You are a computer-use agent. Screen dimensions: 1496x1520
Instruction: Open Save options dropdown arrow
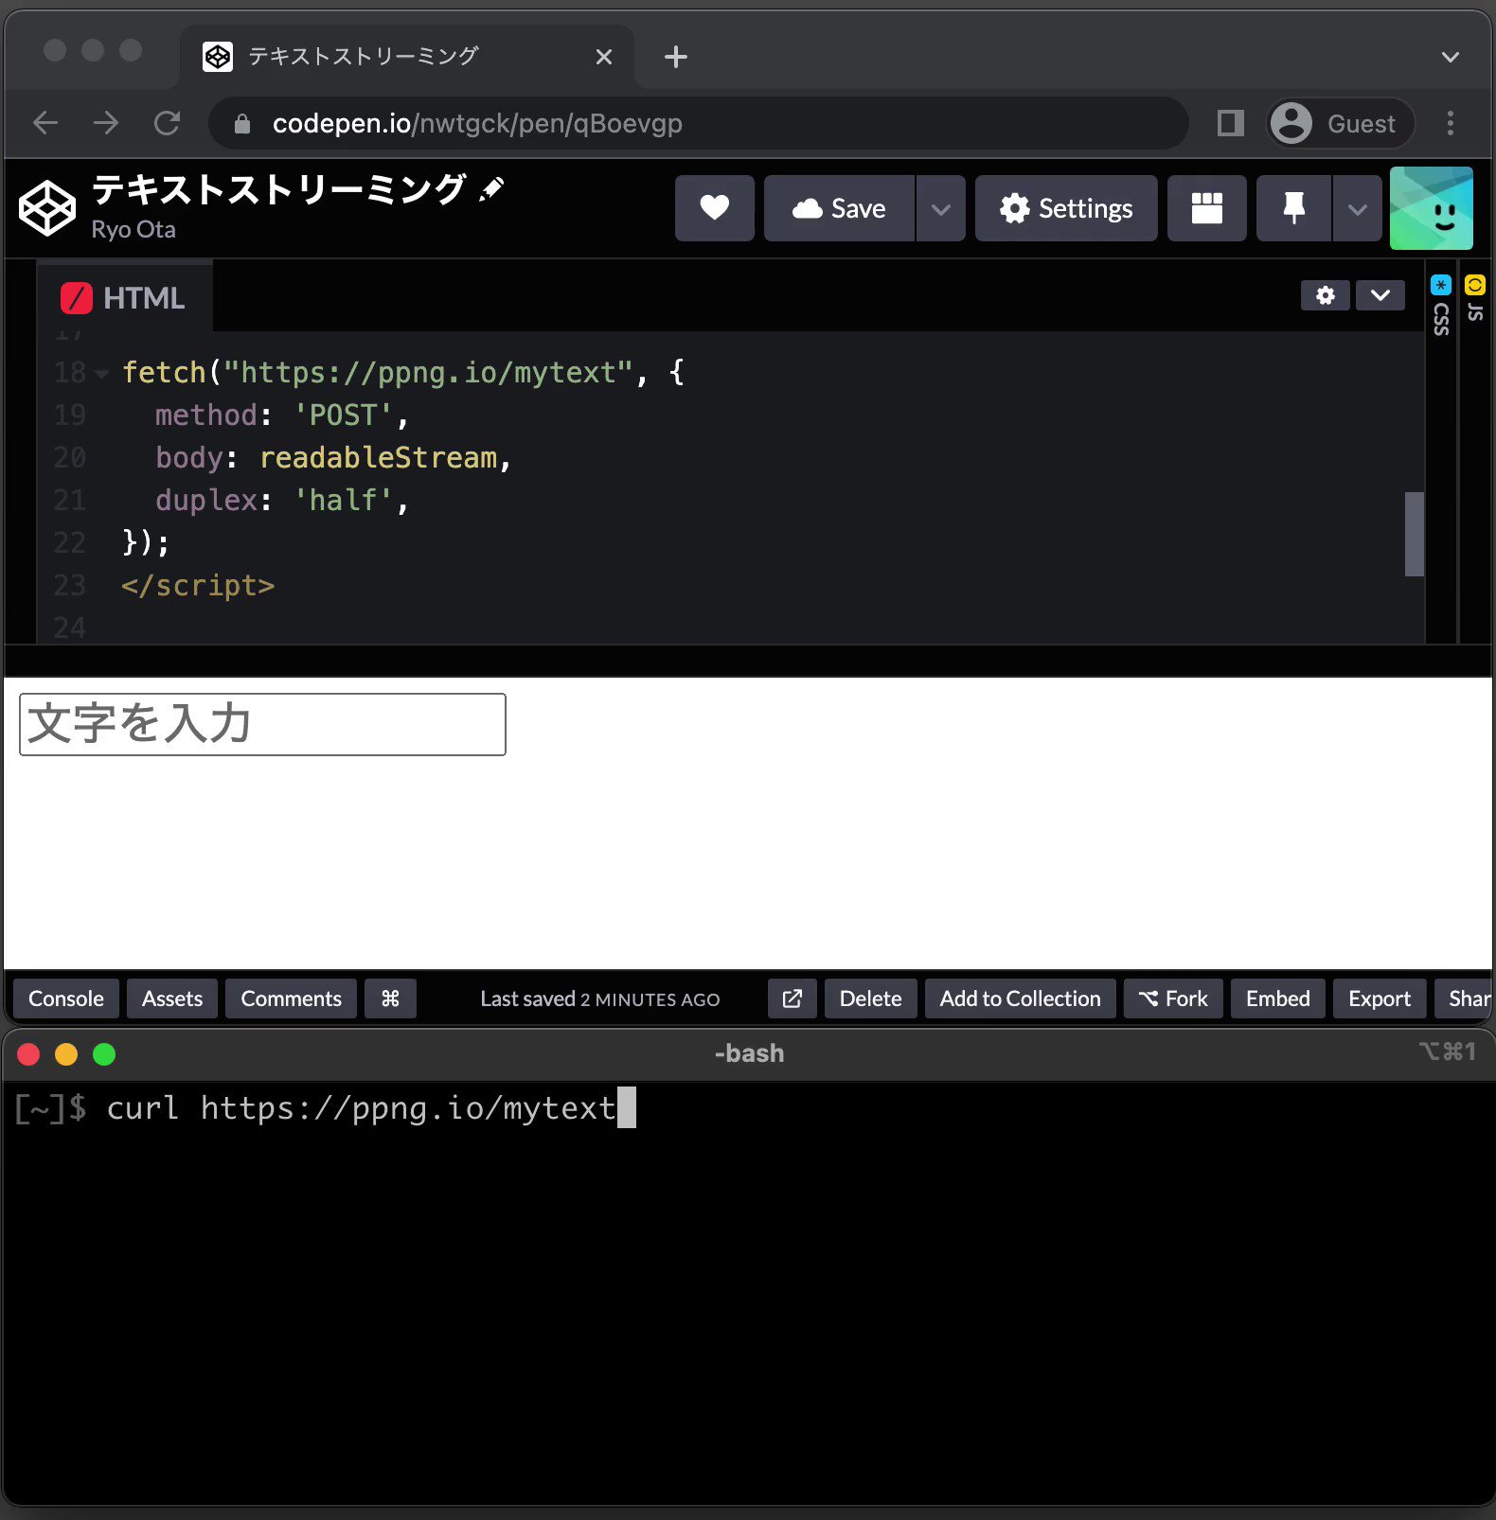(941, 208)
